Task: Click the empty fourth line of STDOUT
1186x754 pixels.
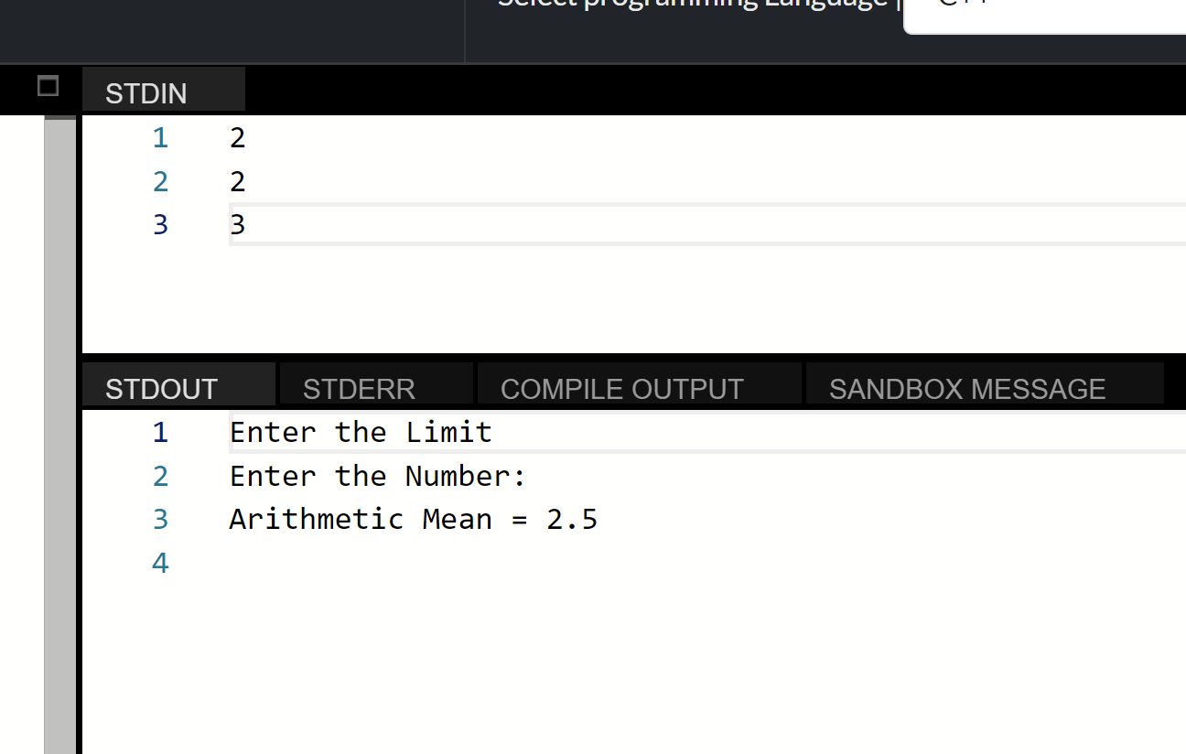Action: coord(366,563)
